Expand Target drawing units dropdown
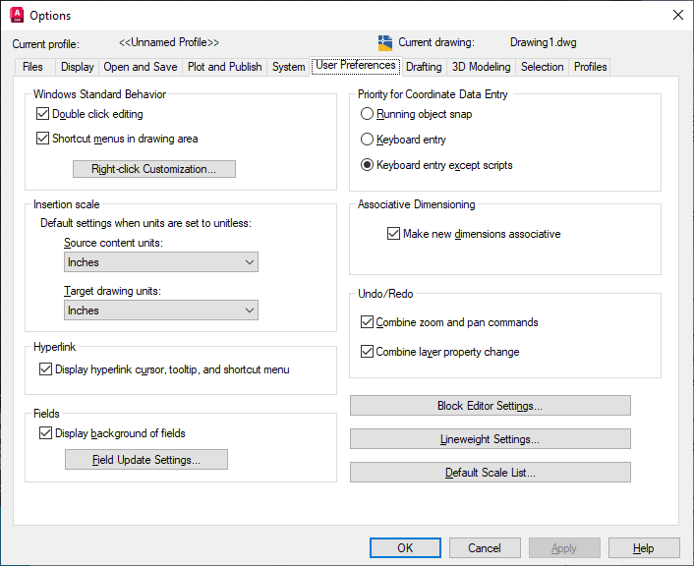Image resolution: width=694 pixels, height=566 pixels. 161,311
